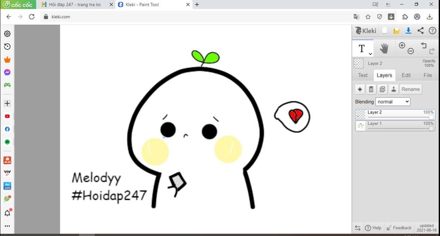Open Spotify from the sidebar
The width and height of the screenshot is (440, 236).
point(7,142)
